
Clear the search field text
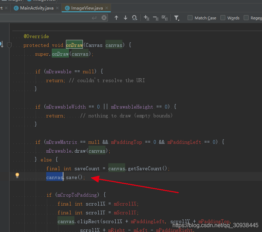104,18
